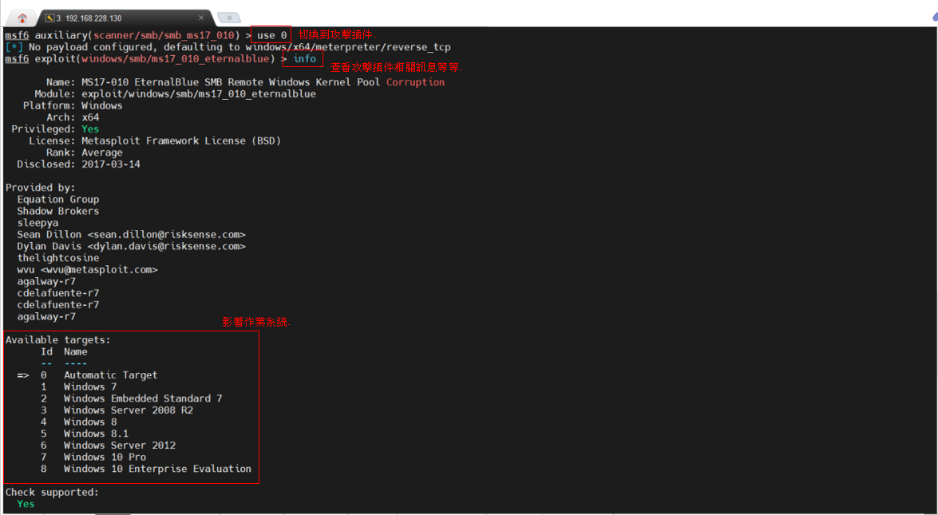Close the 192.168.228.130 session tab
Screen dimensions: 938x515
pyautogui.click(x=201, y=18)
